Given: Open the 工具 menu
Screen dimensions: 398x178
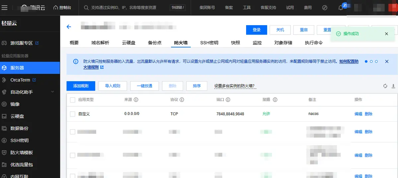Looking at the screenshot, I should (x=246, y=7).
